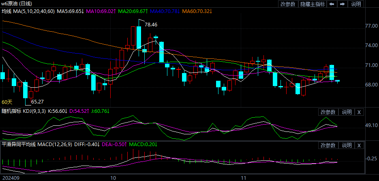Click the left arrow navigation button
379x181 pixels.
332,4
